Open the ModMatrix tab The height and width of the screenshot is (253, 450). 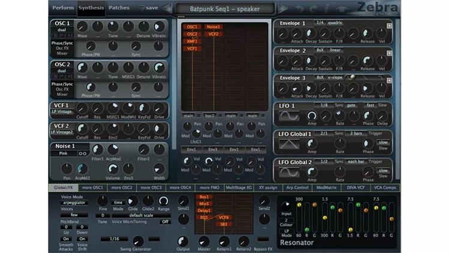point(326,188)
